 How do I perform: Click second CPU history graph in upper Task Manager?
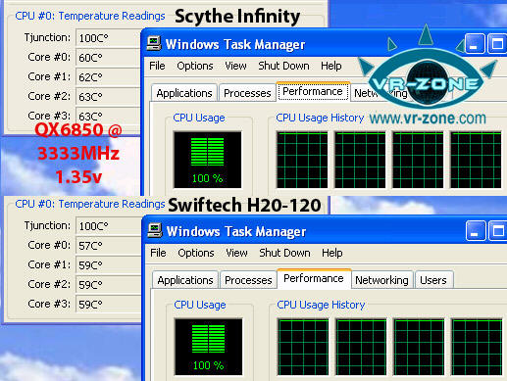(x=360, y=160)
